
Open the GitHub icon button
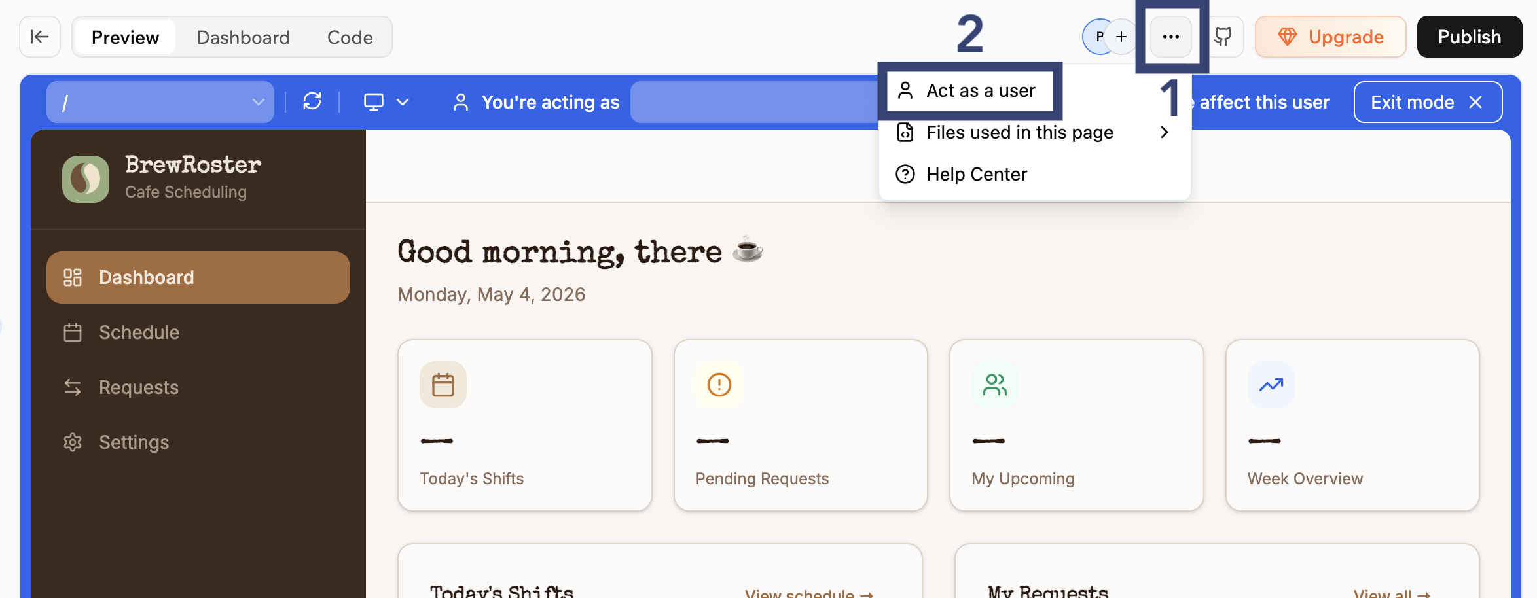(1223, 37)
